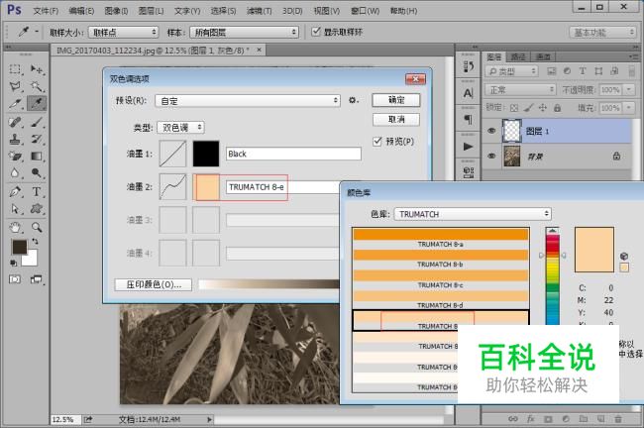Image resolution: width=644 pixels, height=428 pixels.
Task: Open the workspace switcher dropdown
Action: click(x=602, y=32)
